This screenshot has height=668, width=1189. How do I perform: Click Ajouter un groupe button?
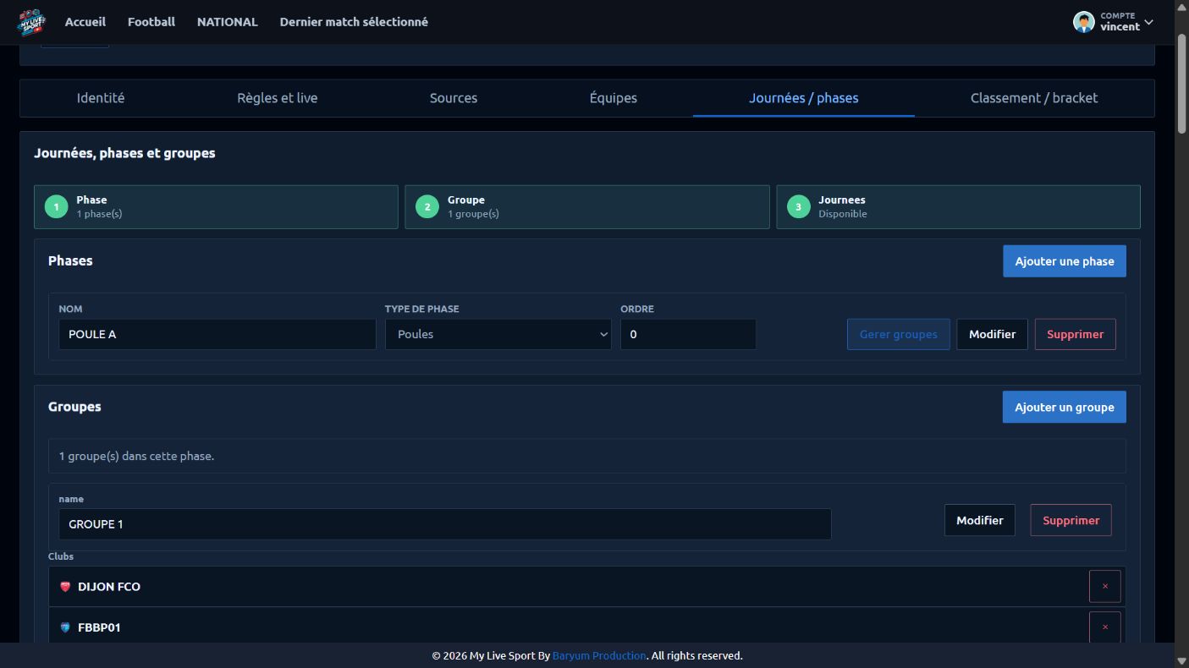pos(1065,407)
